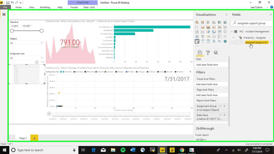Screen dimensions: 274x154
Task: Click the highlighted Slicer visualization icon
Action: 197,41
